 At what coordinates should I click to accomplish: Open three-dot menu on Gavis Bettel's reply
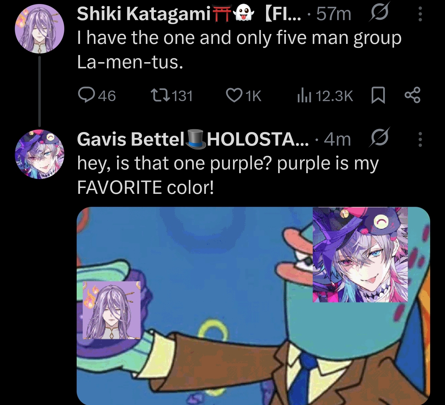click(420, 139)
